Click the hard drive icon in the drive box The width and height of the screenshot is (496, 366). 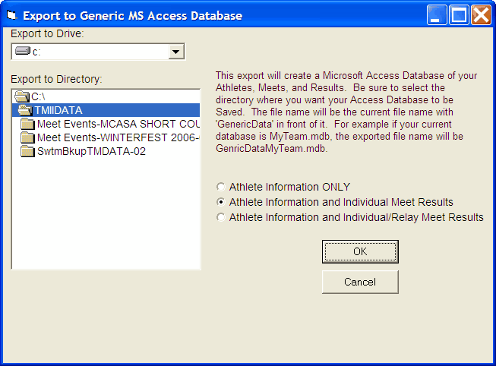pyautogui.click(x=23, y=51)
